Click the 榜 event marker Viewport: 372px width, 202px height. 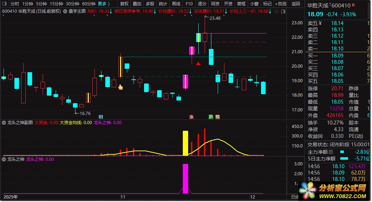[x=218, y=117]
